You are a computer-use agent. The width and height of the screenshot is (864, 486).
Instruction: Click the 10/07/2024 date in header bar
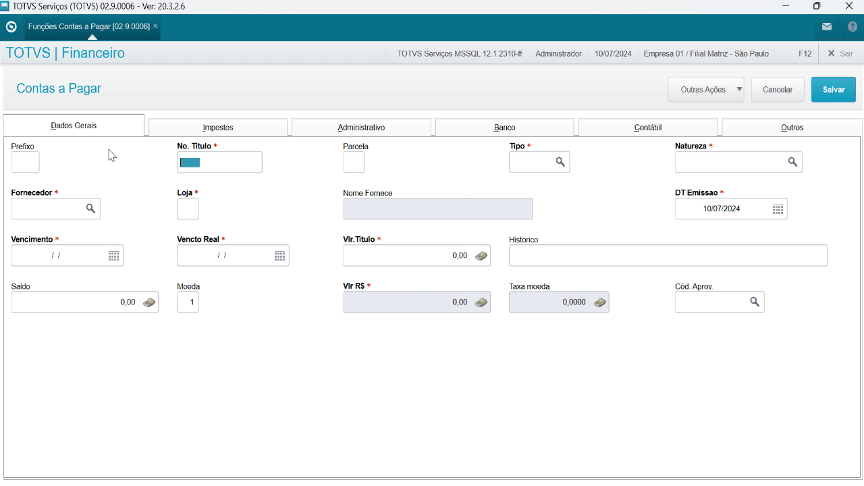pyautogui.click(x=613, y=53)
